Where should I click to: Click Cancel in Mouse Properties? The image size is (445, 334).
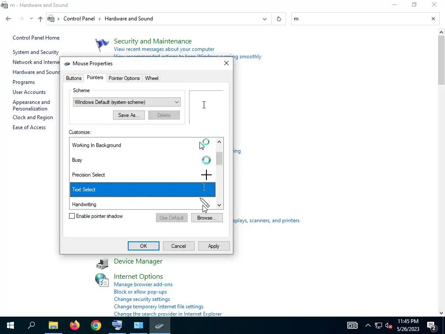[179, 246]
